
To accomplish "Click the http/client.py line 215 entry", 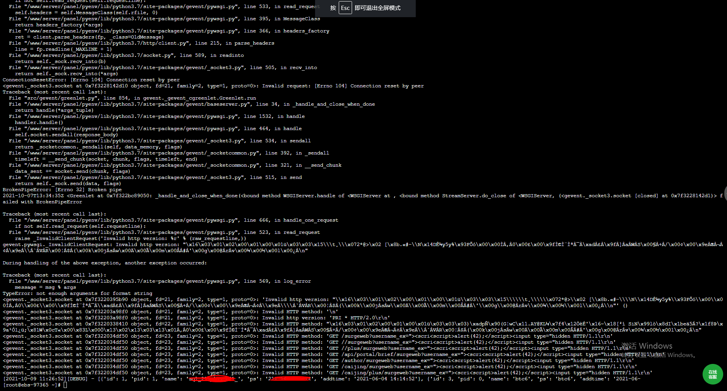I will pos(142,43).
